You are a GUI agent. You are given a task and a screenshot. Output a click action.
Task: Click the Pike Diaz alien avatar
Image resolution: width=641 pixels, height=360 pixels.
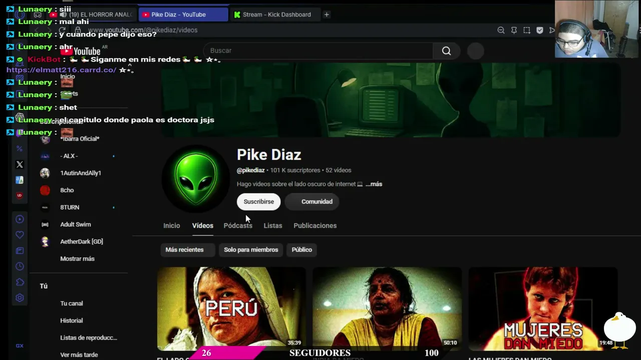coord(196,179)
